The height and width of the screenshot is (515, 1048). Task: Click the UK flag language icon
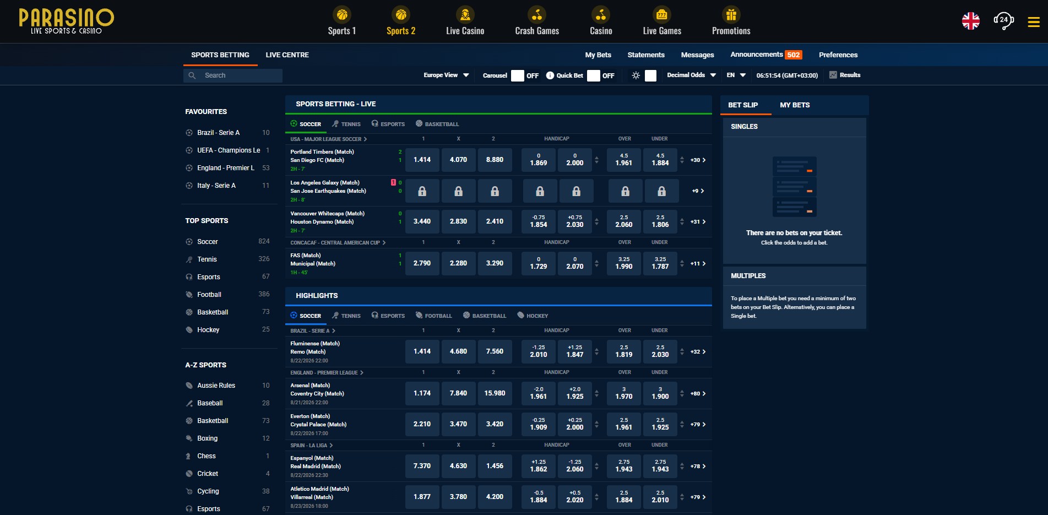(971, 21)
